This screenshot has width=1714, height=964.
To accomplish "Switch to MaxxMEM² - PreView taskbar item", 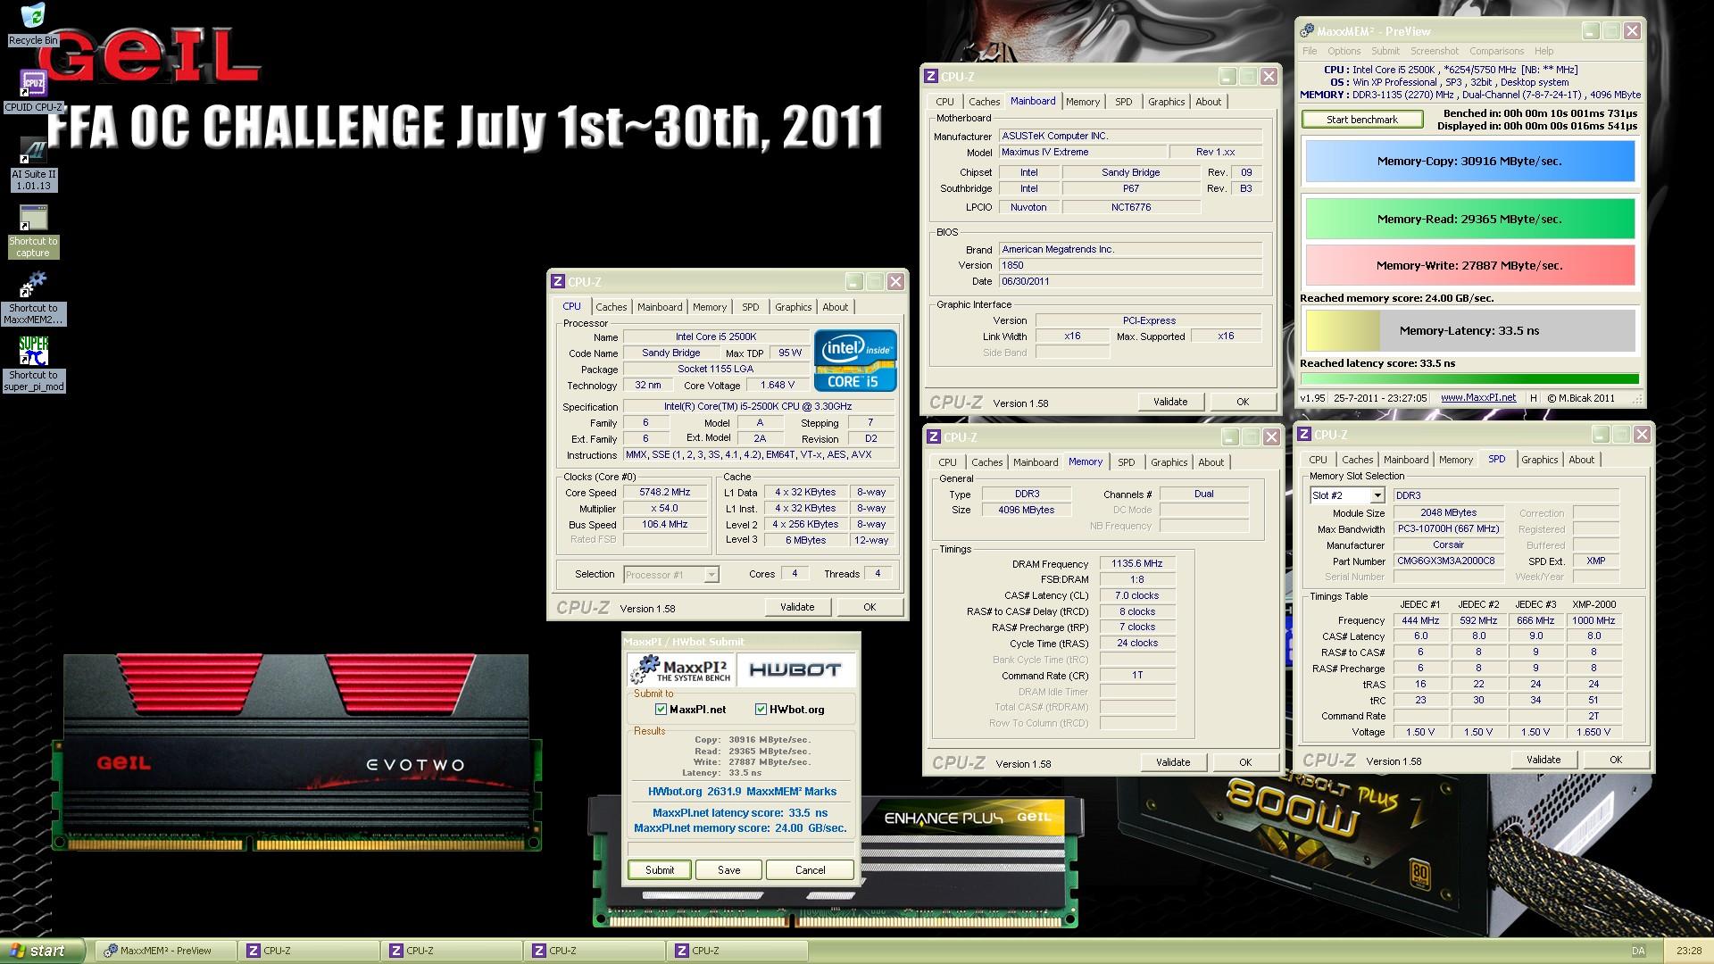I will click(x=166, y=951).
